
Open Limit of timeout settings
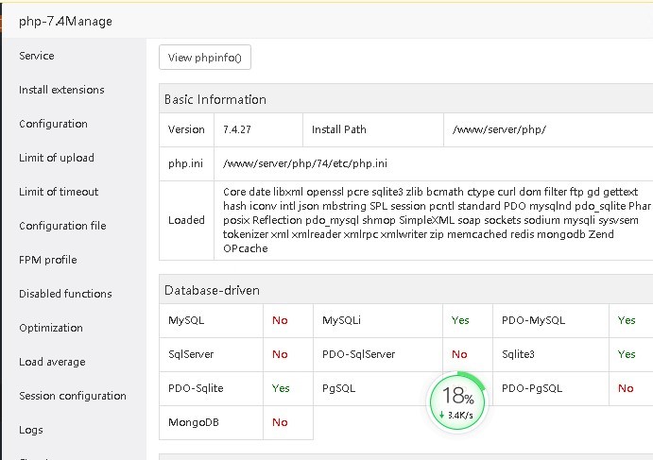coord(59,192)
